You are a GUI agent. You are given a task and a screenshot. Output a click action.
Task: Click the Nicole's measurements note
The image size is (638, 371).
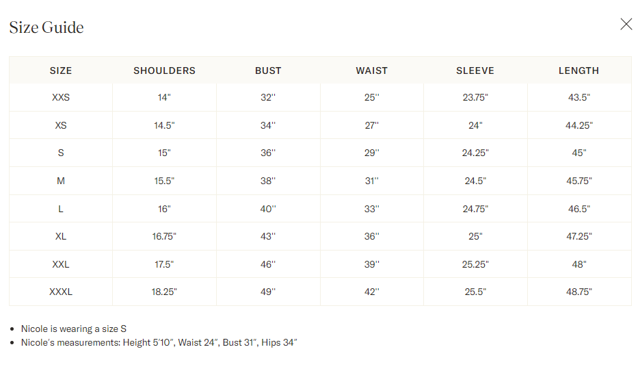tap(159, 342)
